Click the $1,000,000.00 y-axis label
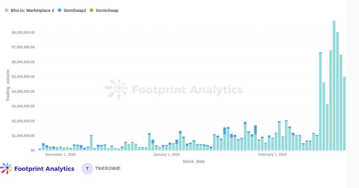The height and width of the screenshot is (188, 359). (23, 136)
